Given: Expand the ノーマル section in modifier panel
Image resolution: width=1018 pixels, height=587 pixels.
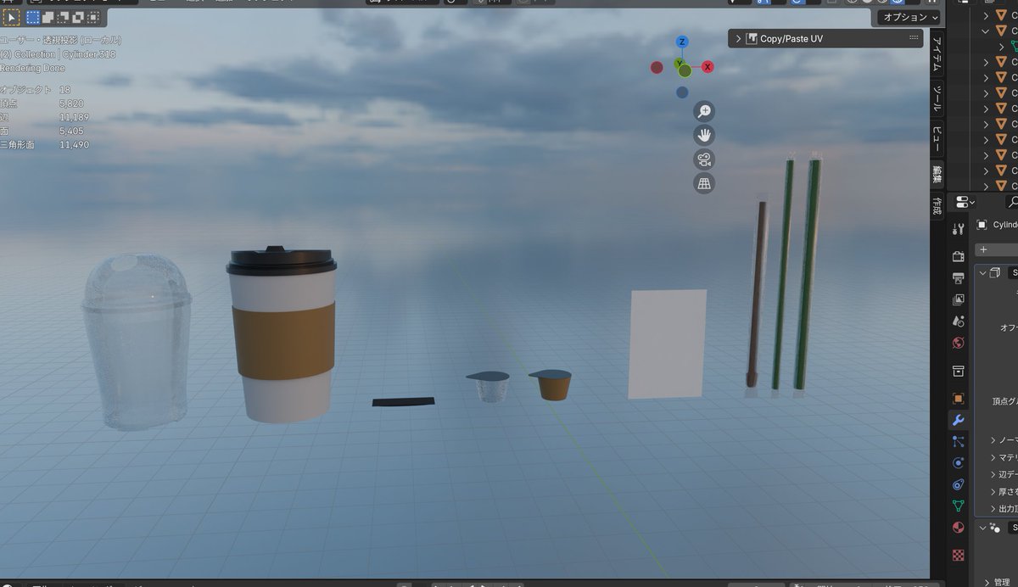Looking at the screenshot, I should click(x=1001, y=439).
